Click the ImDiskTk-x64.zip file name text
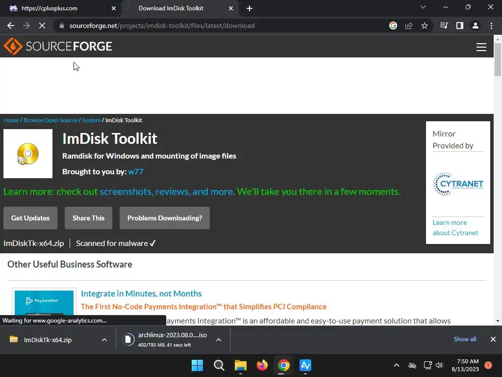Screen dimensions: 502x377 (x=34, y=243)
